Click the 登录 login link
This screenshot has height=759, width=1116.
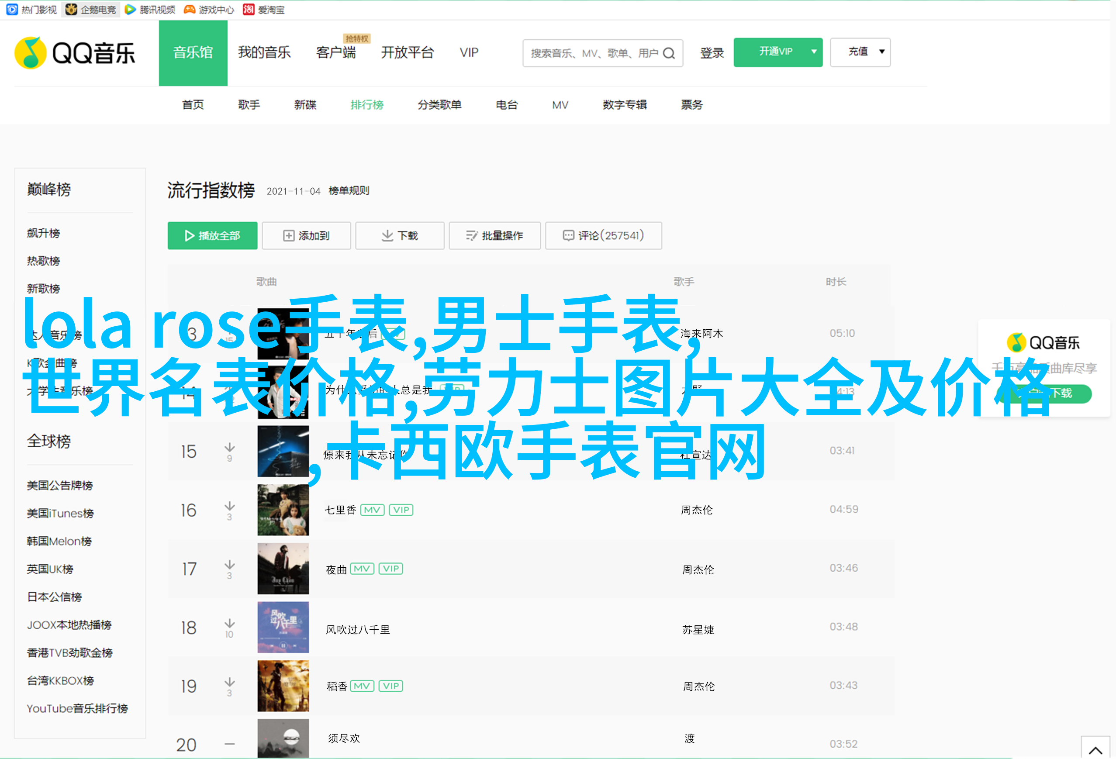tap(711, 53)
